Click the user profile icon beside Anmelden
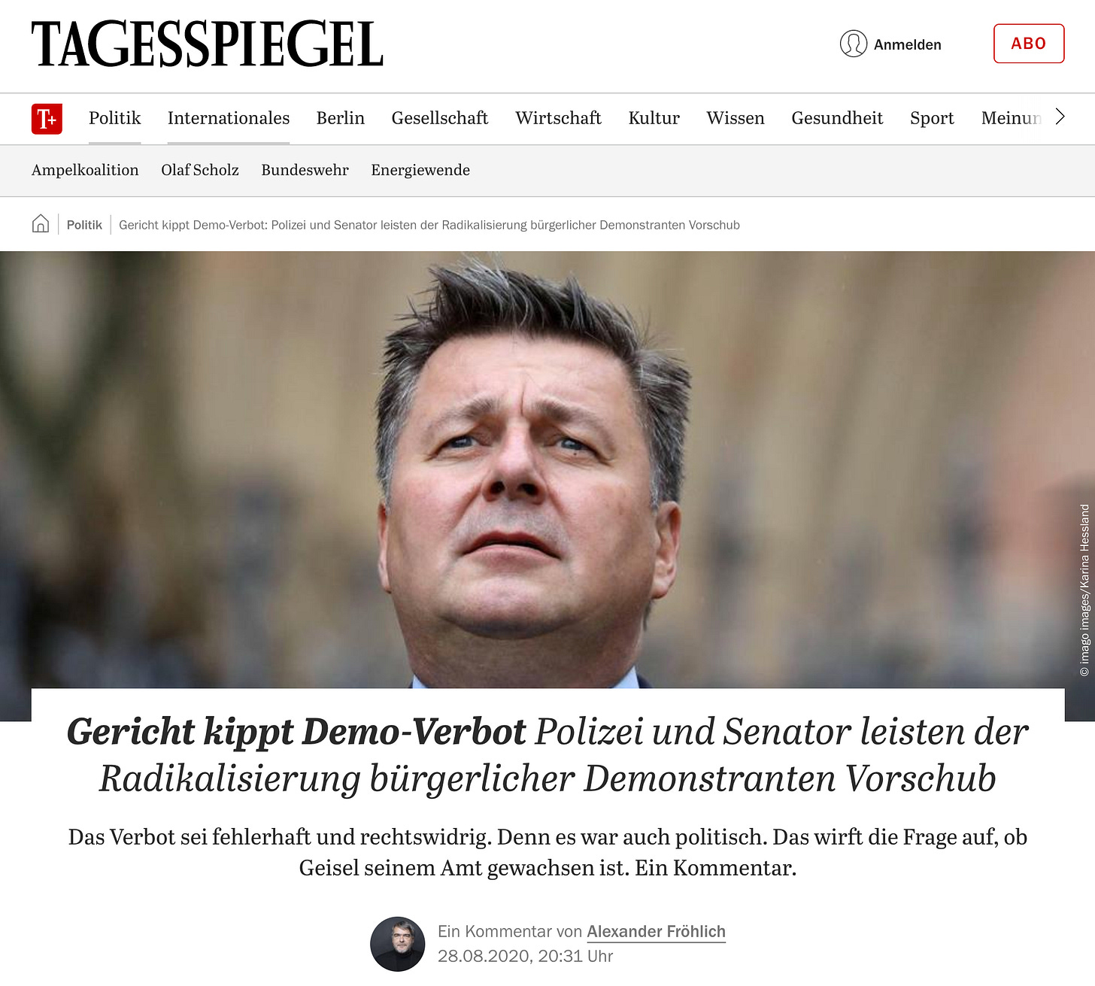This screenshot has width=1095, height=986. [x=854, y=44]
